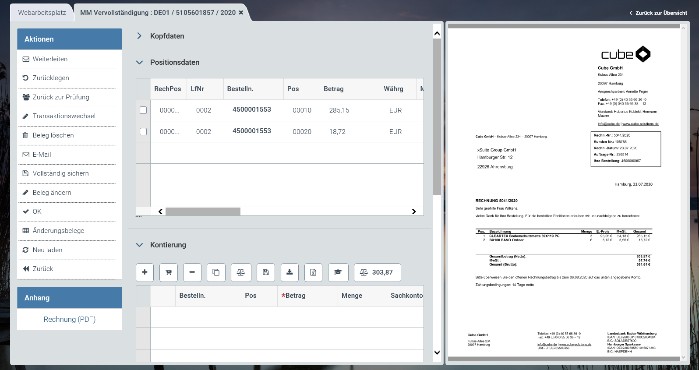Click the balance button showing 303,87

(377, 272)
